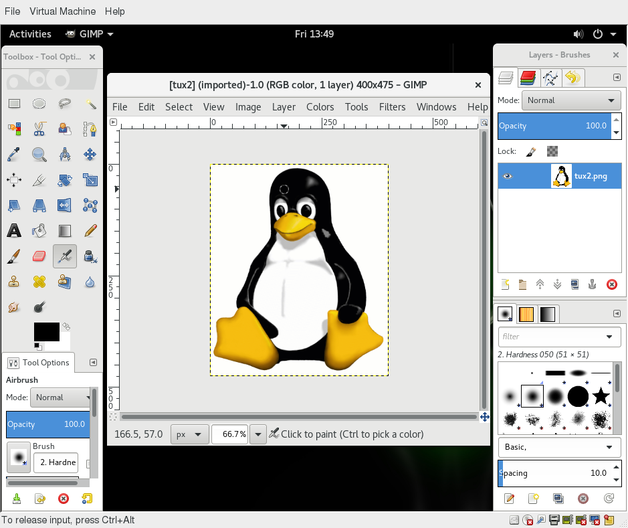Delete the layer with the red icon

(x=611, y=284)
